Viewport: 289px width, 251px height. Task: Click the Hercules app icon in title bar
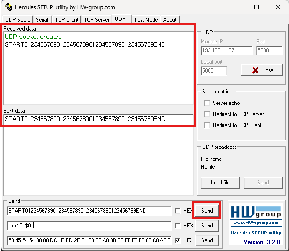coord(8,7)
